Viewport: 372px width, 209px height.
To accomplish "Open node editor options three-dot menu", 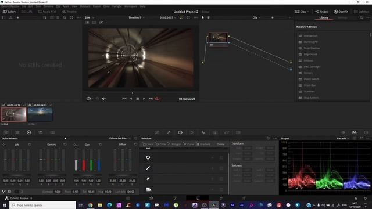I will click(x=291, y=17).
